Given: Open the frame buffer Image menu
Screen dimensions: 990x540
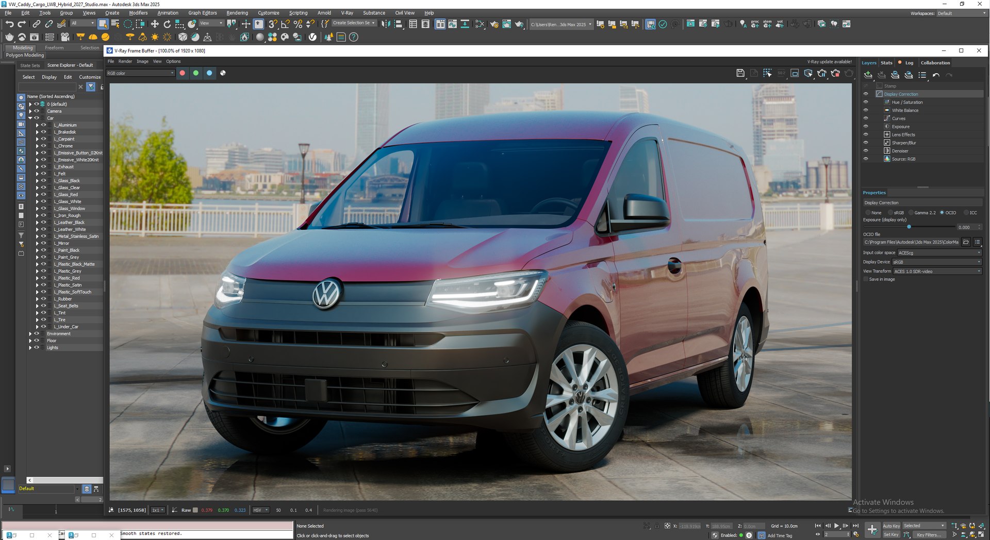Looking at the screenshot, I should pos(142,61).
